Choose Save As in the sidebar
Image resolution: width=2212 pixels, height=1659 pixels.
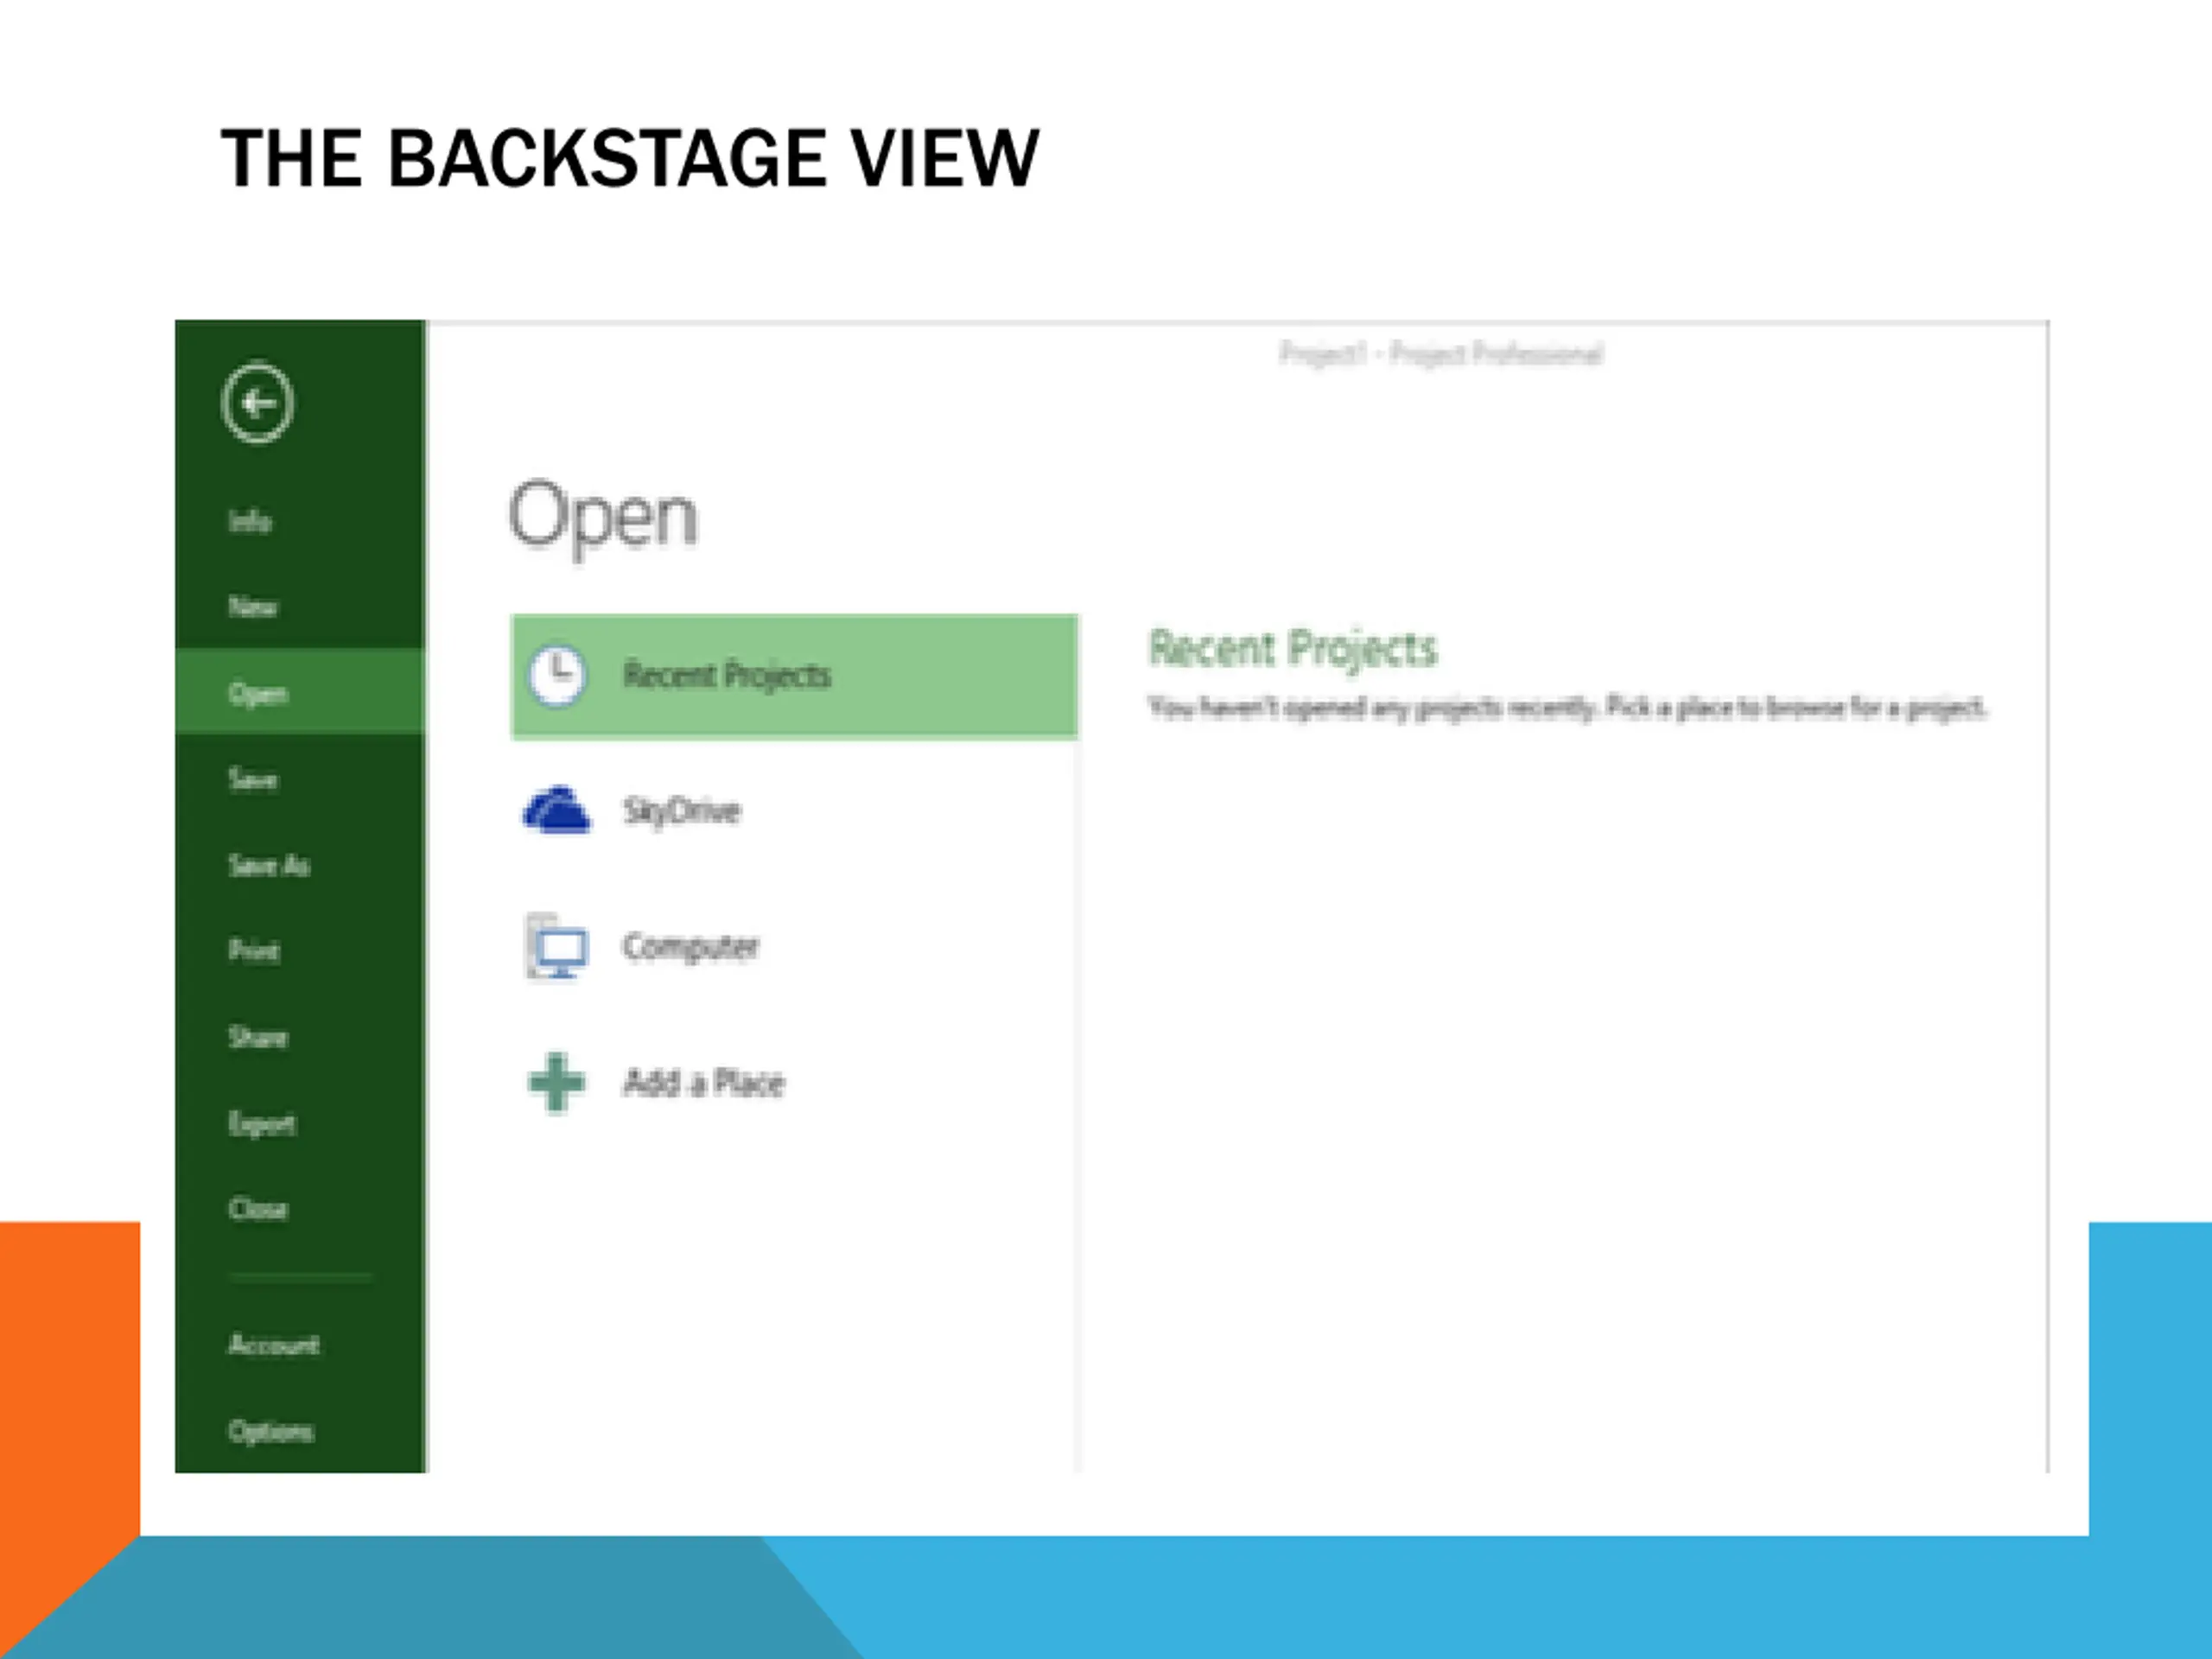pos(269,865)
